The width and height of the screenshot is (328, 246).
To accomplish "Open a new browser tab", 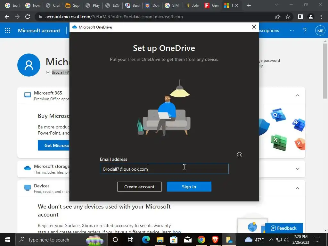I will 249,6.
